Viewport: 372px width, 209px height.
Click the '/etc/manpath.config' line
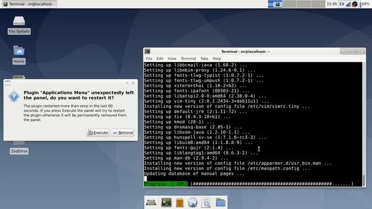[227, 168]
